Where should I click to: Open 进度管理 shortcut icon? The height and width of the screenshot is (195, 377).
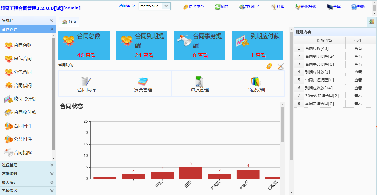click(x=199, y=81)
